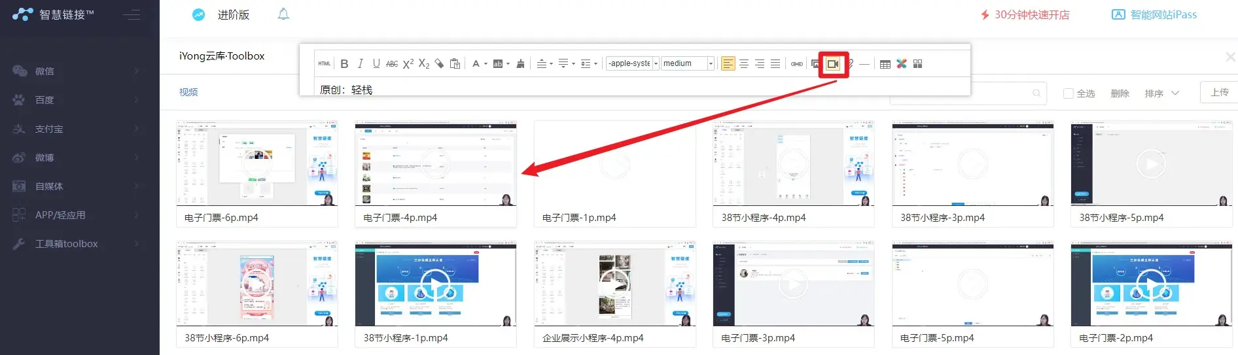Toggle bold formatting in the editor toolbar

[x=344, y=64]
